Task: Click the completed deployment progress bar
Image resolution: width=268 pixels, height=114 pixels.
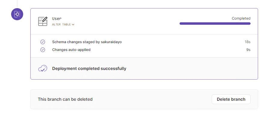Action: point(215,24)
